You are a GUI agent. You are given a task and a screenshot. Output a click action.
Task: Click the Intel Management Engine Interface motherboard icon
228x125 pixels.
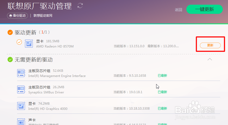point(21,73)
